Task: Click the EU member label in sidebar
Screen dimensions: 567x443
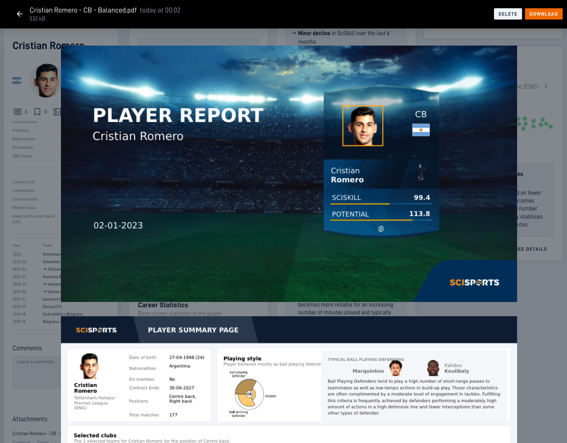Action: 23,147
